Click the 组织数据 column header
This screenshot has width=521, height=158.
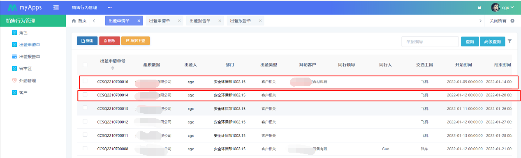152,65
